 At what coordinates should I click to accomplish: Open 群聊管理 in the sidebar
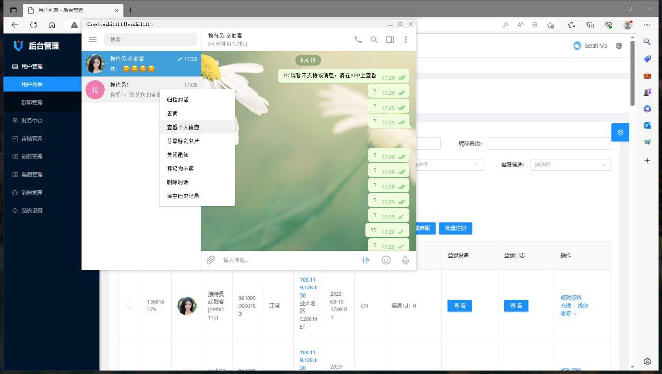pyautogui.click(x=42, y=102)
